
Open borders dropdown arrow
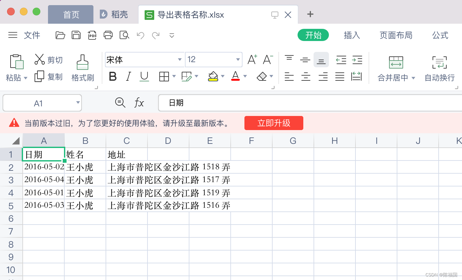[x=174, y=76]
